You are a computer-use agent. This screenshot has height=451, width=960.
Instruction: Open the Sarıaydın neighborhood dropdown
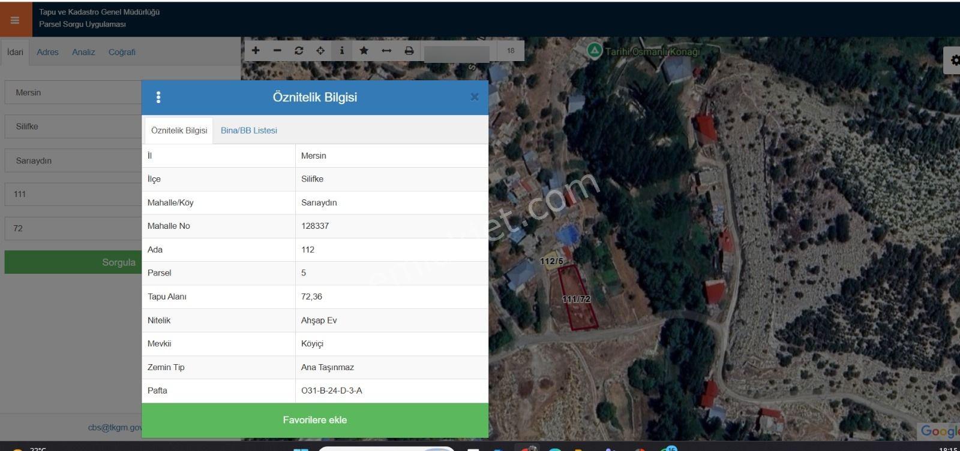tap(73, 161)
